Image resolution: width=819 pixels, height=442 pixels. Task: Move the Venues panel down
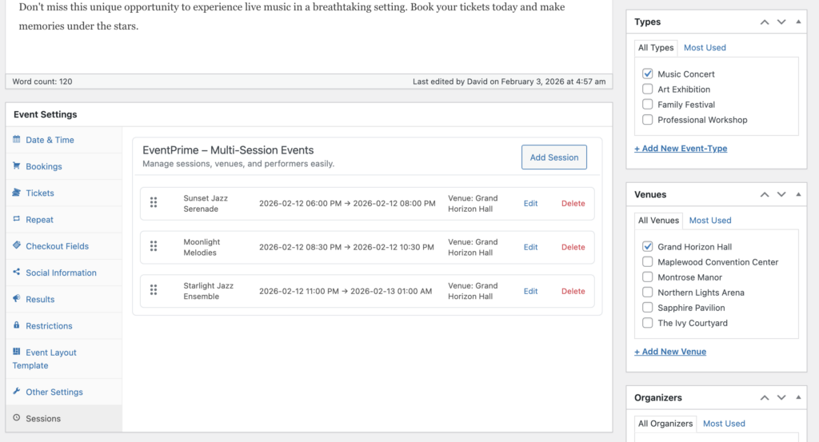click(x=781, y=194)
